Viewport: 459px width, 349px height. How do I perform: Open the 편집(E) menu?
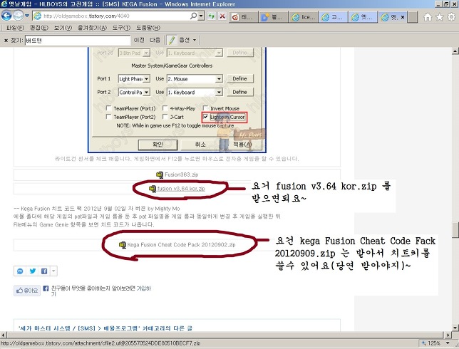[39, 28]
